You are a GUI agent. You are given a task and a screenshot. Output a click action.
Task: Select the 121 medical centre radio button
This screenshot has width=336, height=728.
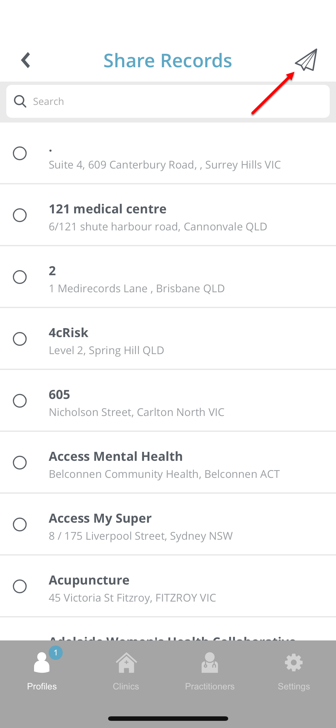tap(20, 215)
